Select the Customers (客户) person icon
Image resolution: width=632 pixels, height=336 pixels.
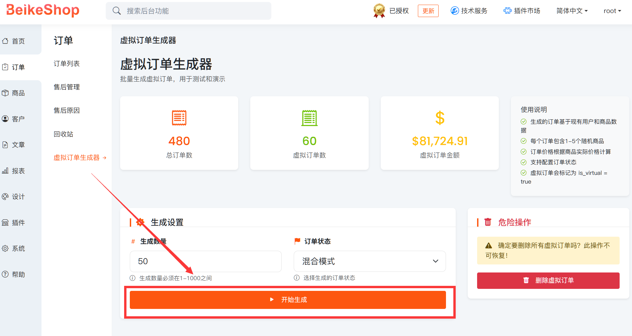(5, 119)
